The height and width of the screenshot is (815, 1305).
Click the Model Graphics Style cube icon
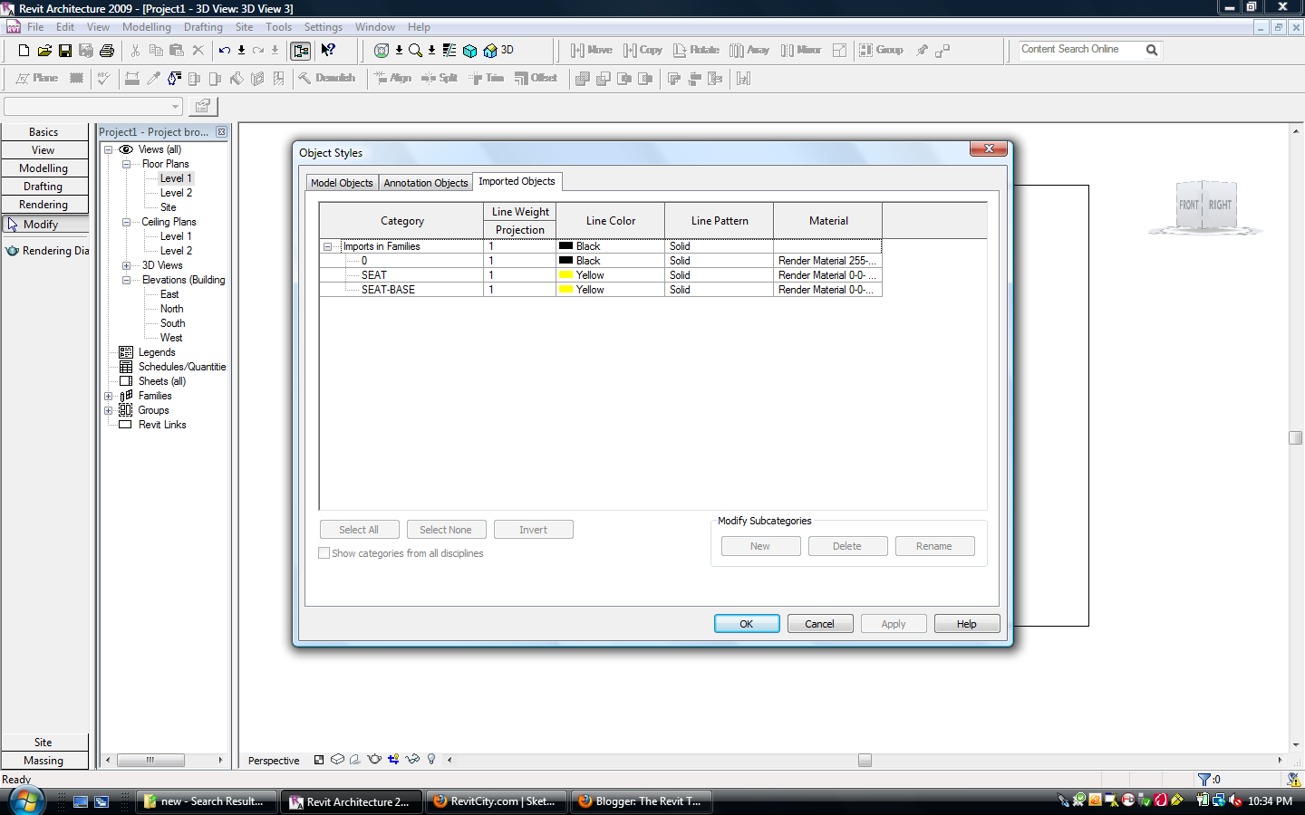click(x=337, y=760)
